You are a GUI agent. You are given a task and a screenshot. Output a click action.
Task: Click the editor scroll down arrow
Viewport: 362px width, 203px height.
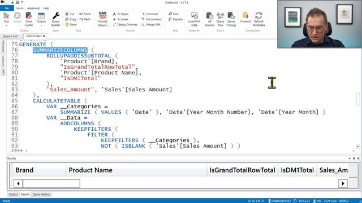coord(358,147)
